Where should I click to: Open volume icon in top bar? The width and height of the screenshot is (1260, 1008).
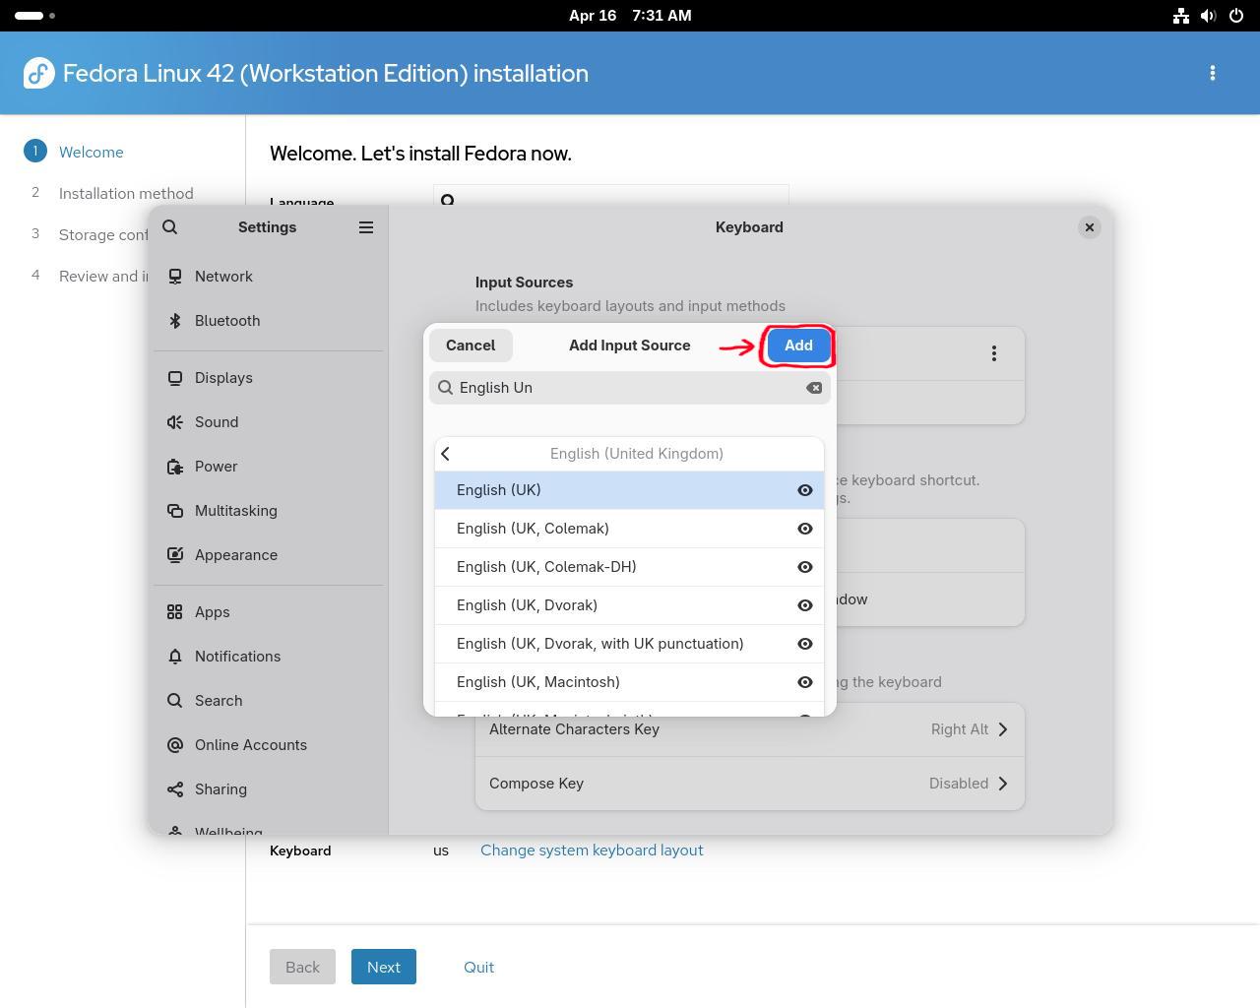coord(1208,16)
